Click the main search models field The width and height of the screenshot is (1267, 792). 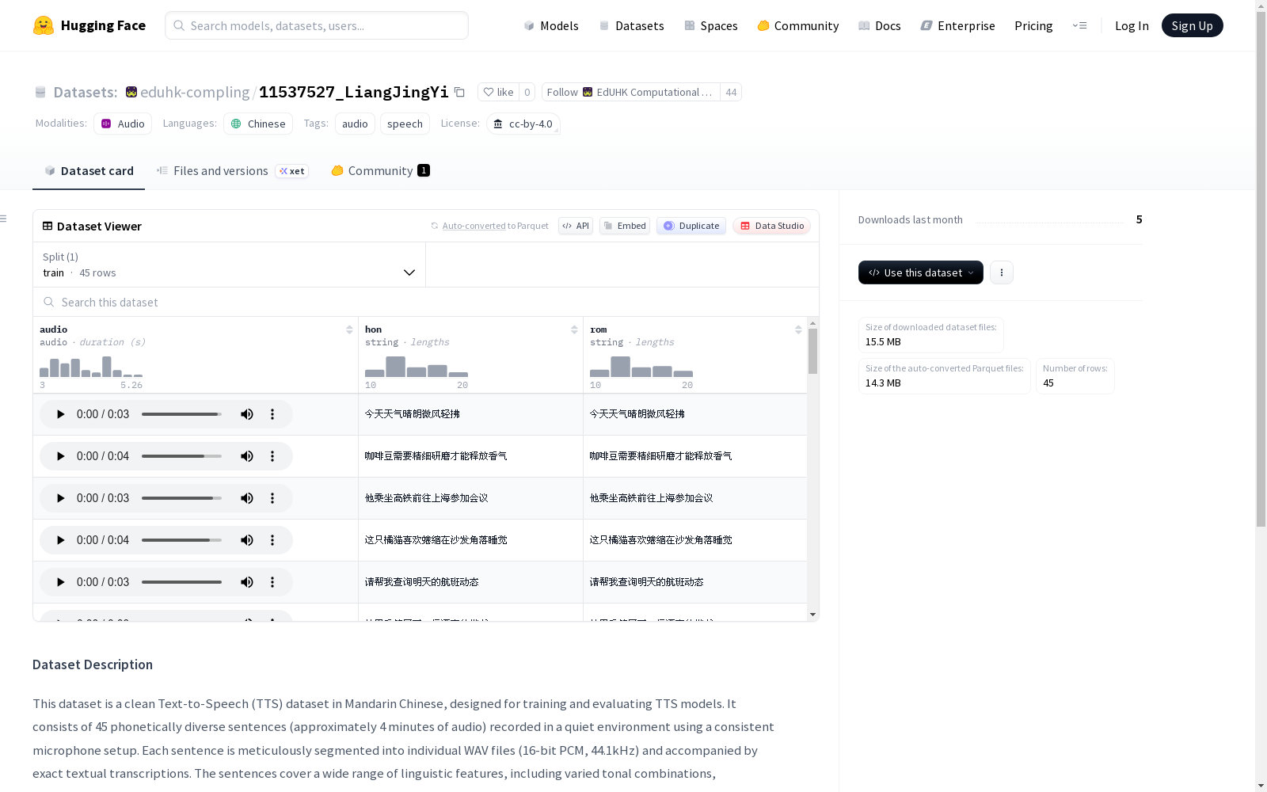point(317,25)
